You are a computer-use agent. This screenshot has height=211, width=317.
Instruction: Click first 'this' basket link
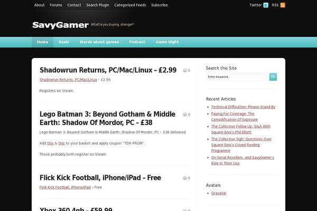click(50, 143)
